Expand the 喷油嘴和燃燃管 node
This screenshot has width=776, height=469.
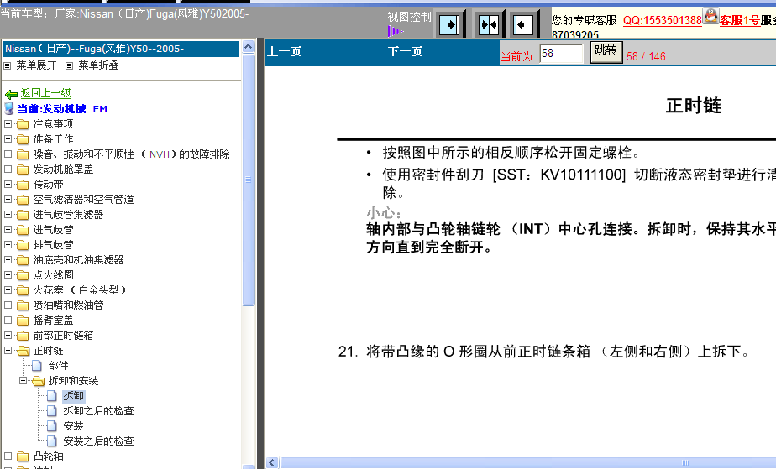8,305
